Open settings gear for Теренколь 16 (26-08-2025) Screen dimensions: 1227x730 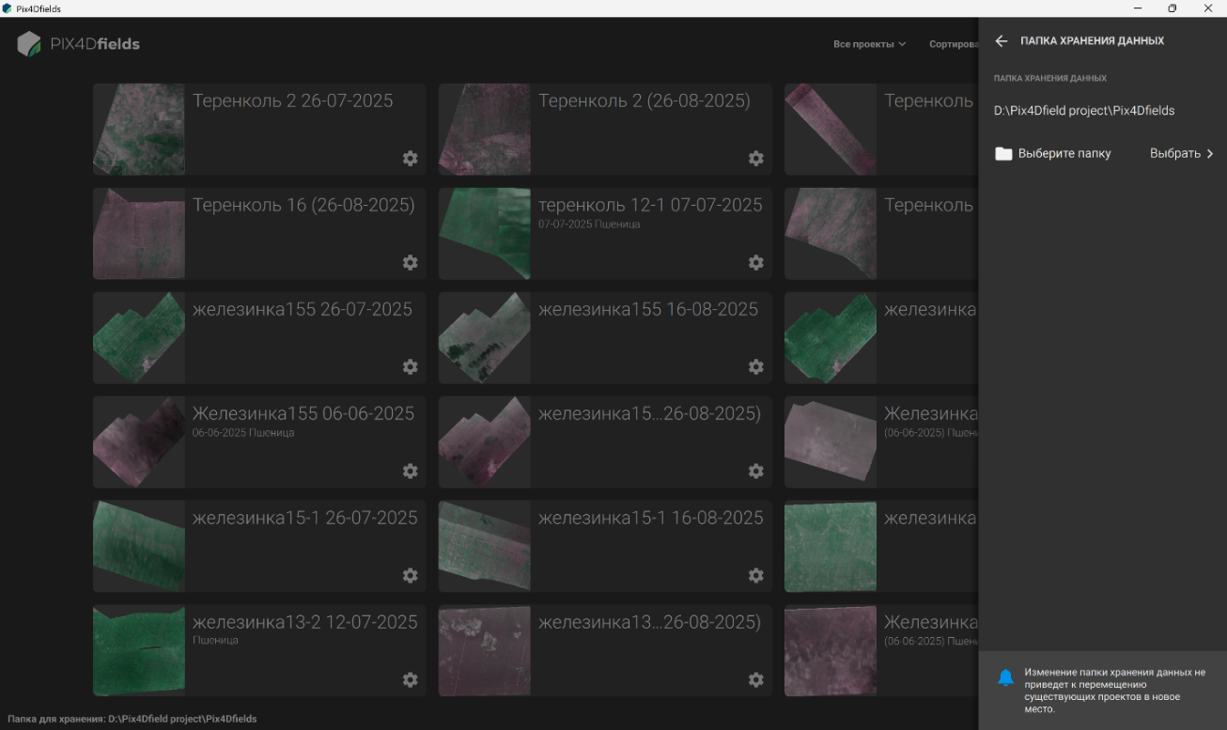pos(411,263)
